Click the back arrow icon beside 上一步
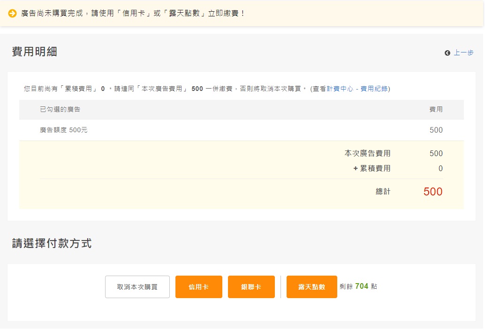 (447, 53)
